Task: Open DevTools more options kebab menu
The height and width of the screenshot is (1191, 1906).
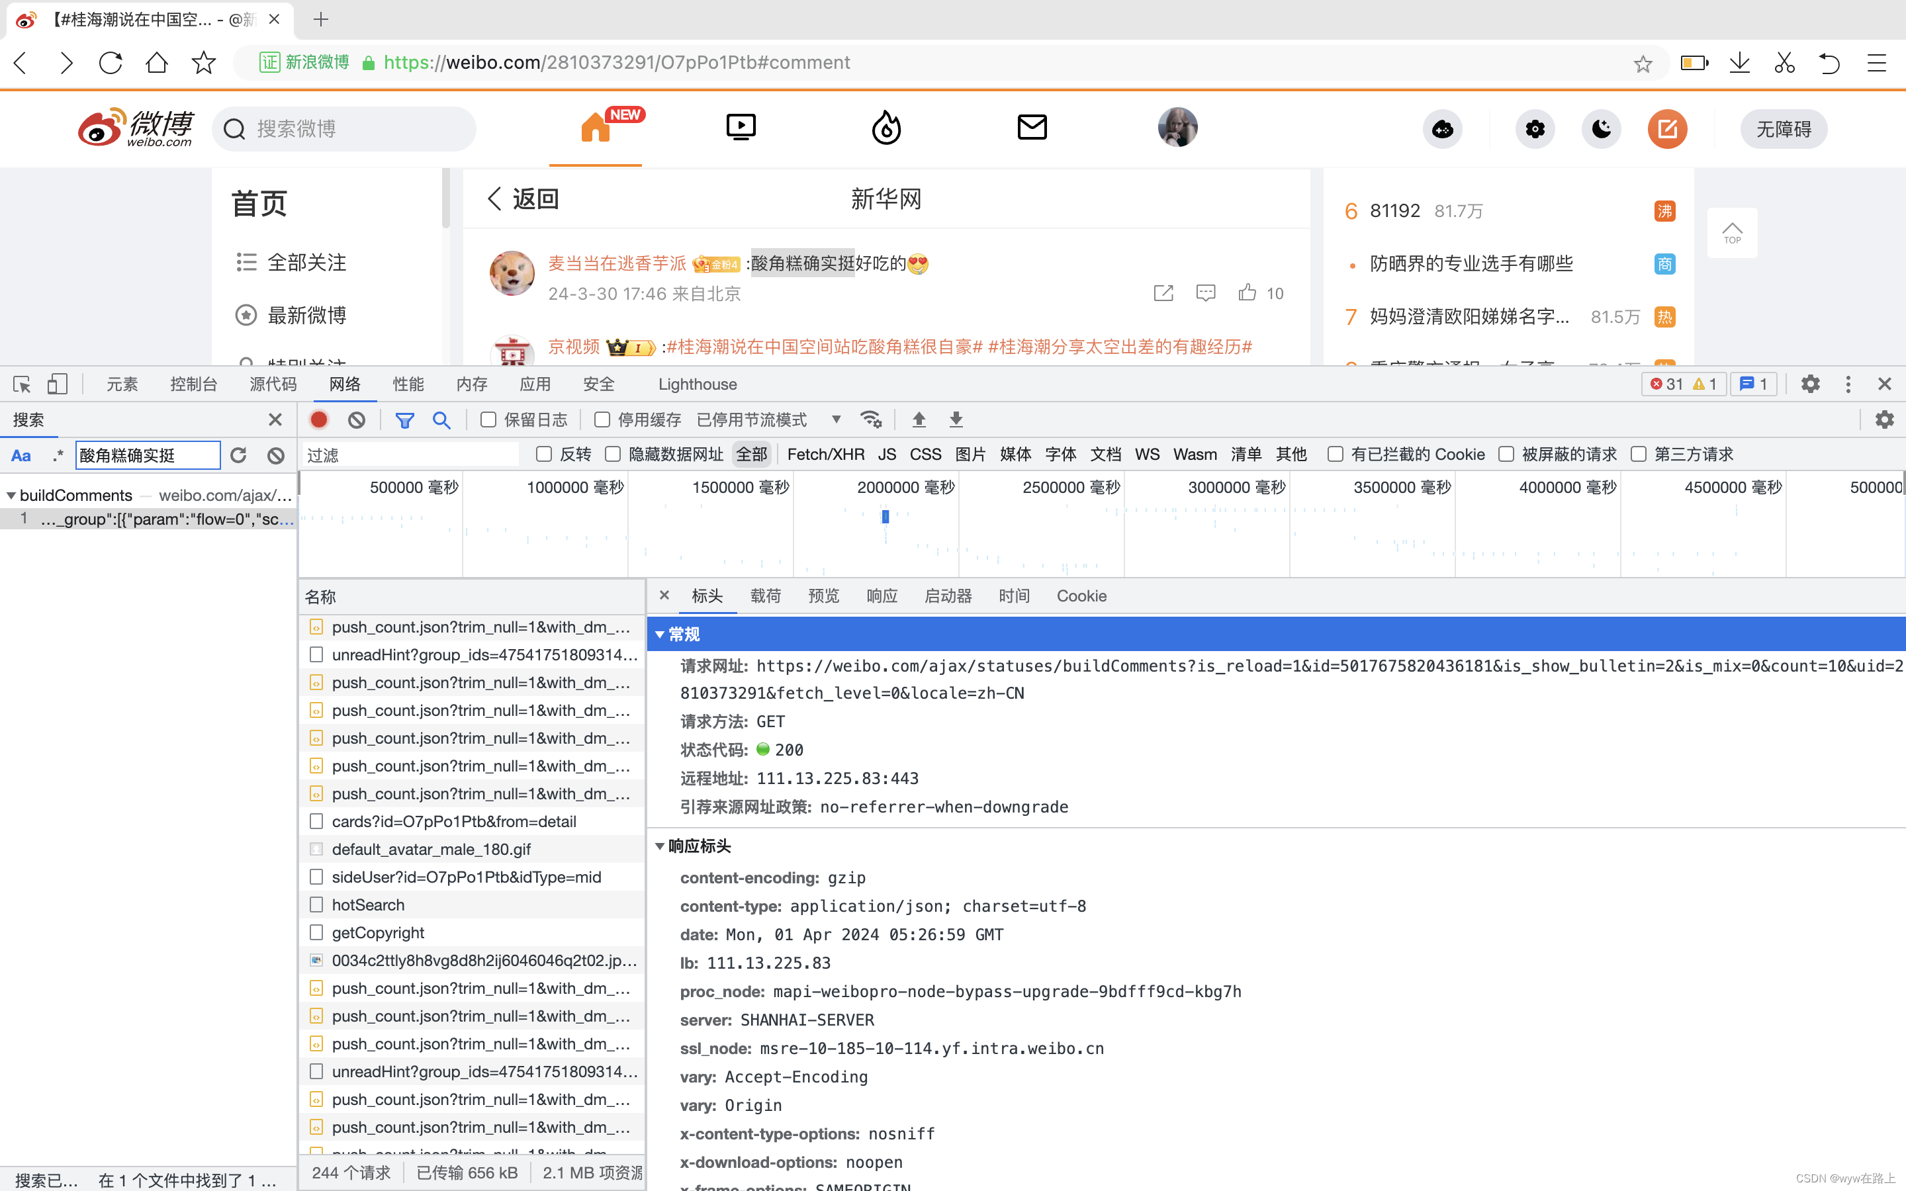Action: click(x=1848, y=384)
